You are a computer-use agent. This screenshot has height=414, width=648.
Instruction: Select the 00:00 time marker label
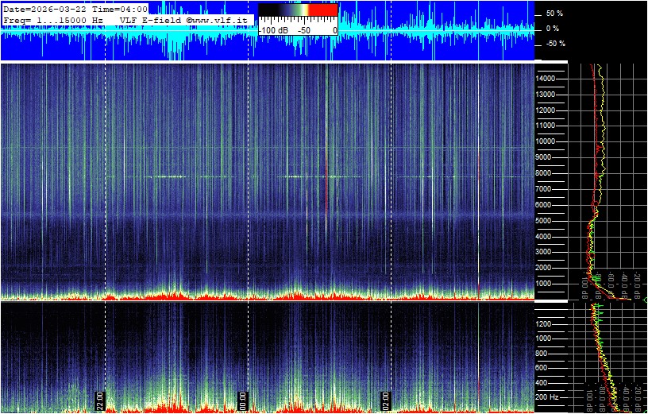click(x=244, y=399)
